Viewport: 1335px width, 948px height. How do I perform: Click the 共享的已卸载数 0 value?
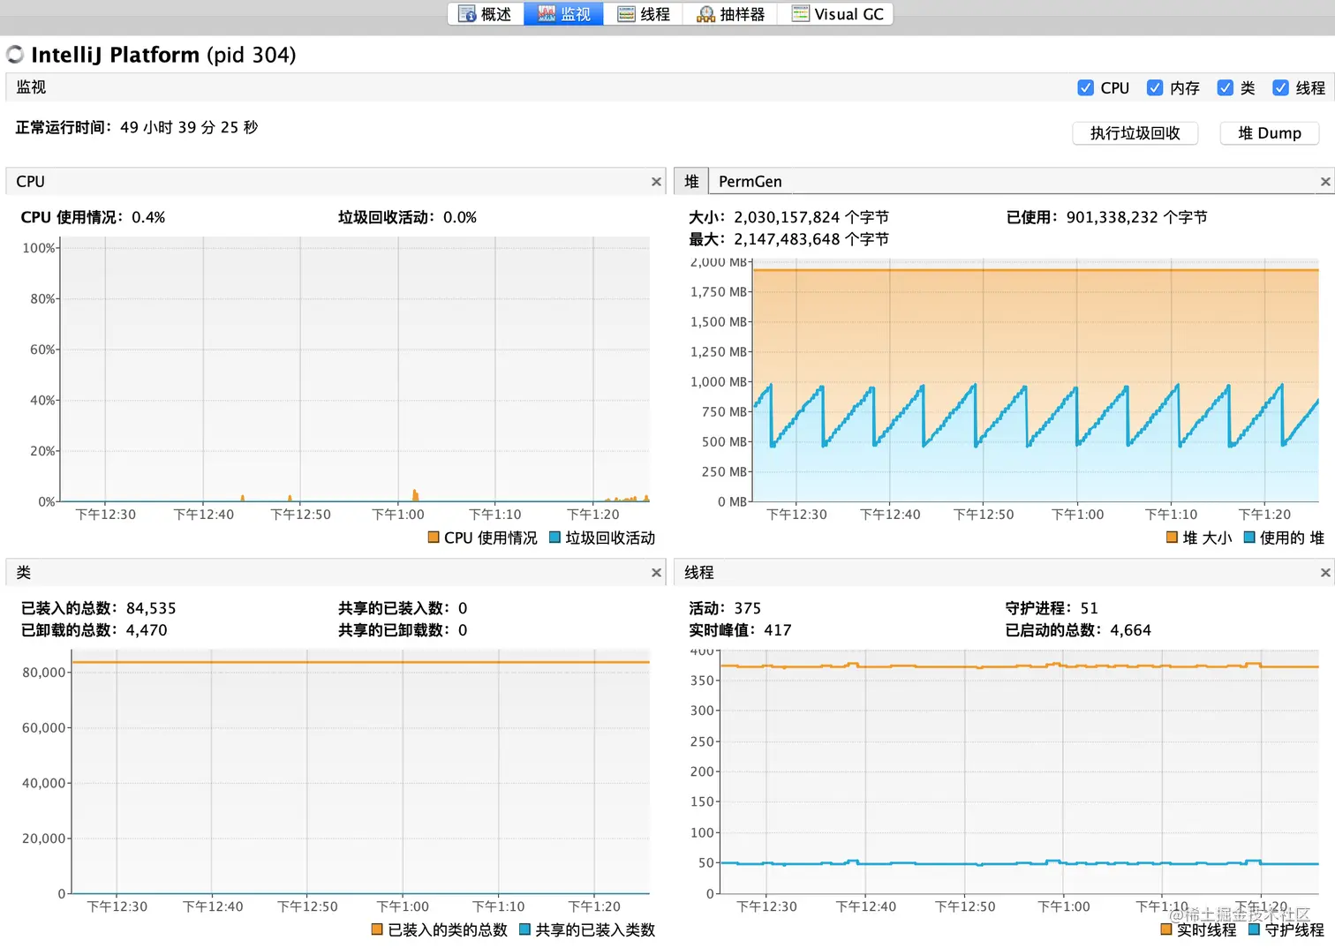coord(463,630)
